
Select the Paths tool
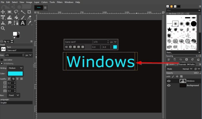16,23
